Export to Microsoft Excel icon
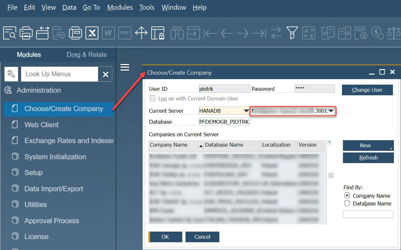Viewport: 401px width, 250px height. [x=92, y=33]
